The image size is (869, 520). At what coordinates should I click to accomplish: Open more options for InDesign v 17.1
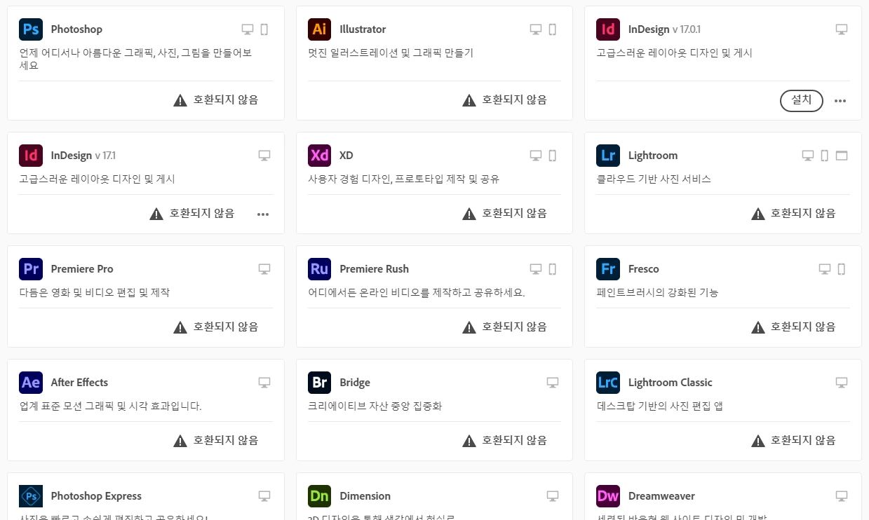[x=263, y=214]
